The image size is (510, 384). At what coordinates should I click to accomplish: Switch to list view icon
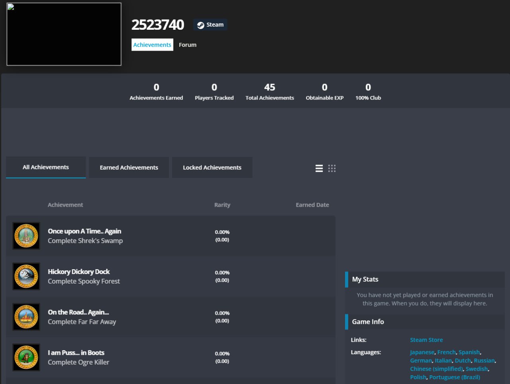pyautogui.click(x=319, y=168)
